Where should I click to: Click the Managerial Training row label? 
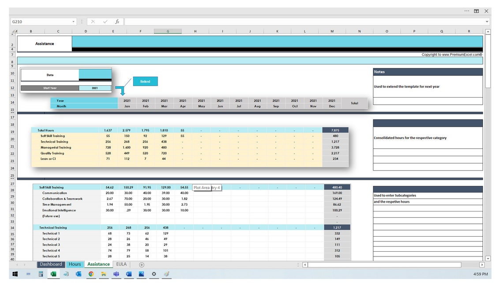pos(56,147)
